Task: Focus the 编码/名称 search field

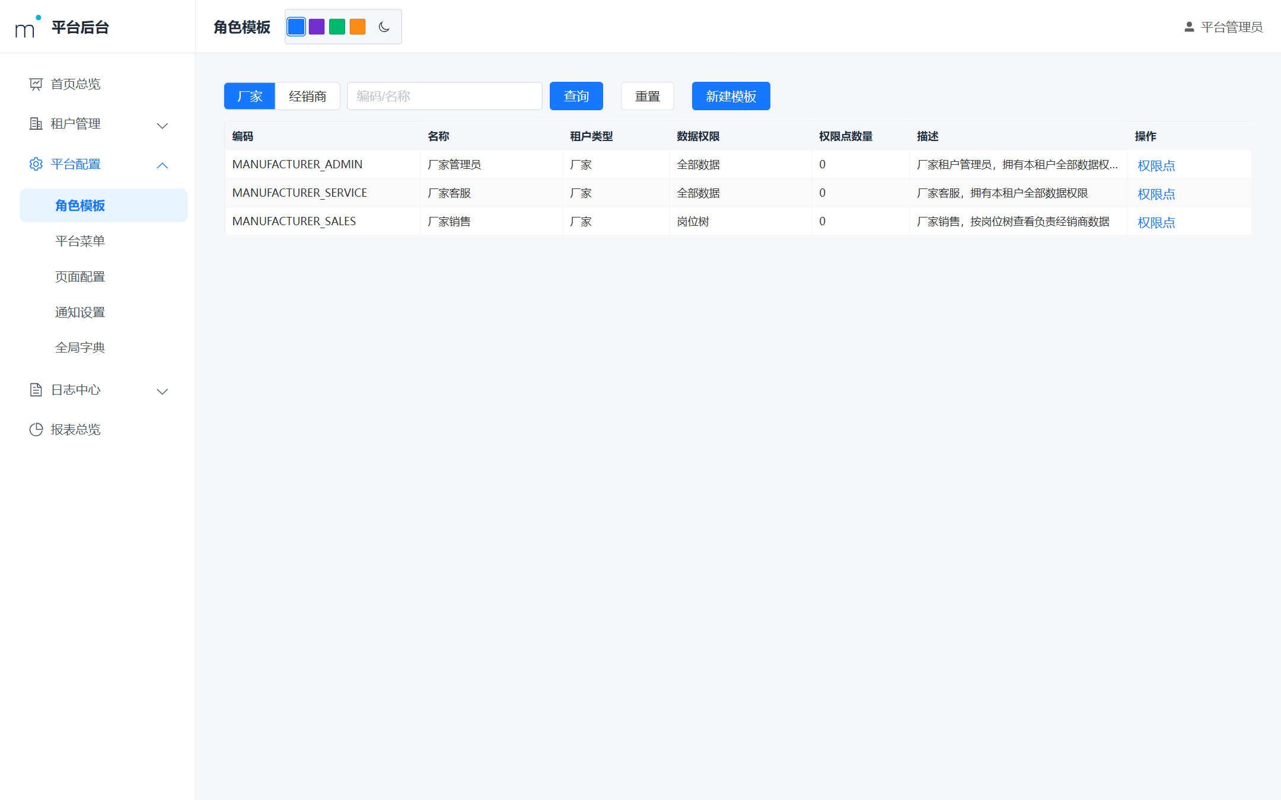Action: (445, 96)
